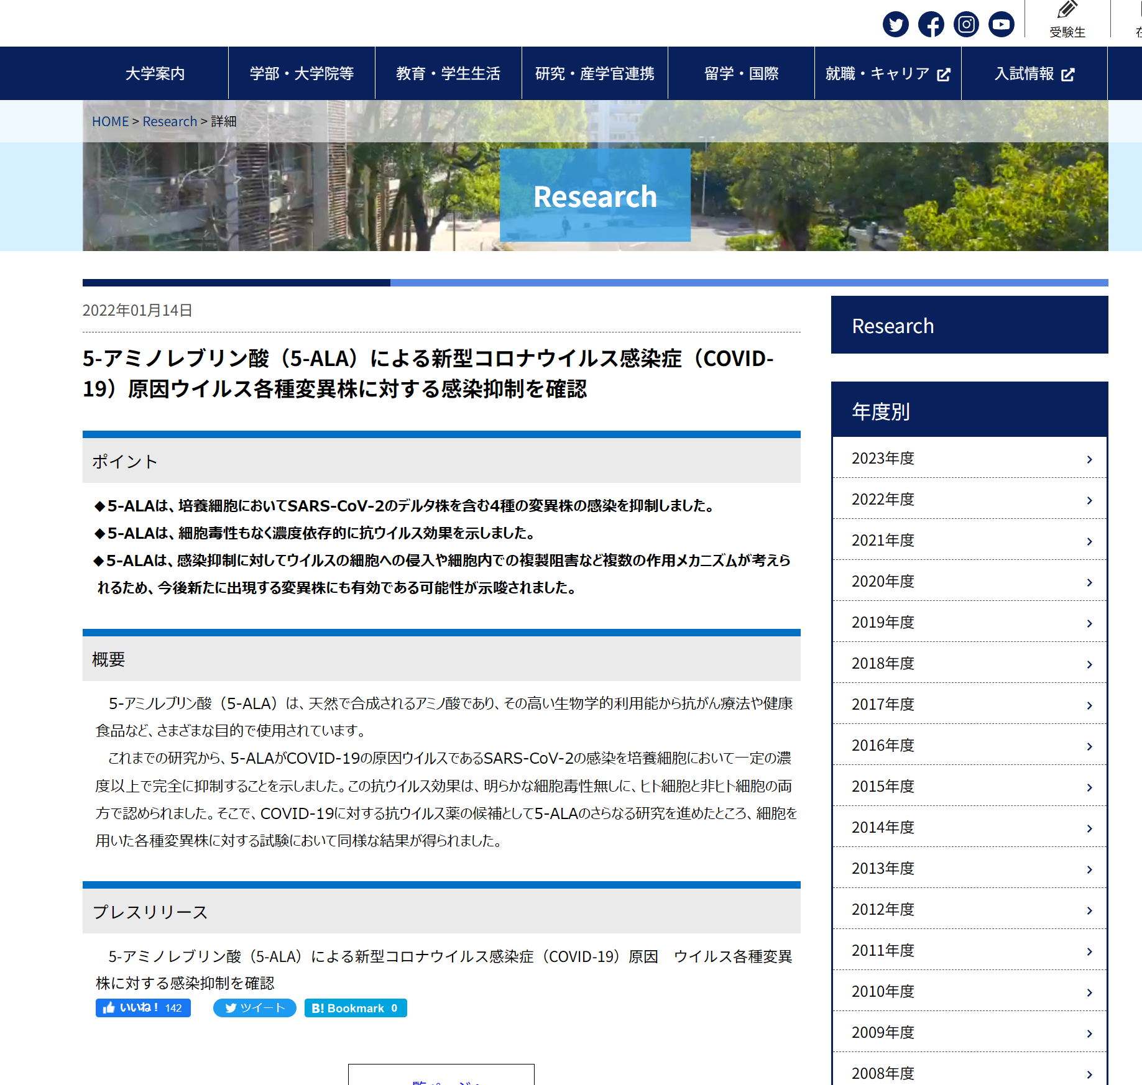This screenshot has height=1085, width=1142.
Task: Select 学部・大学院等 in navigation bar
Action: tap(302, 74)
